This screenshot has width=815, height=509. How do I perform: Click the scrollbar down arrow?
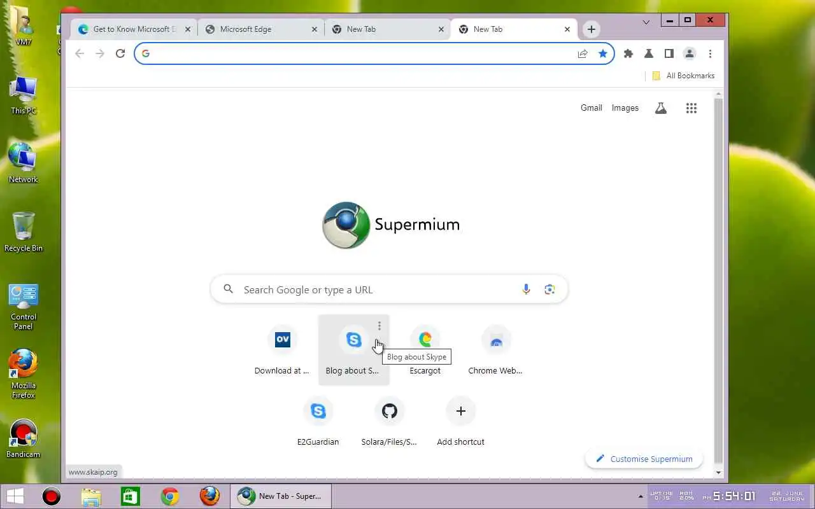(x=718, y=473)
